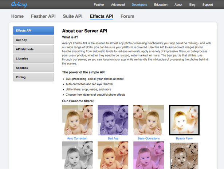Screen dimensions: 224x169
Task: Click the warm orange-toned filter thumbnail
Action: pos(113,155)
